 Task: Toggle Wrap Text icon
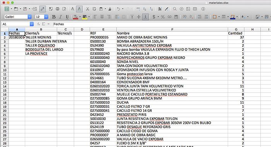point(117,17)
